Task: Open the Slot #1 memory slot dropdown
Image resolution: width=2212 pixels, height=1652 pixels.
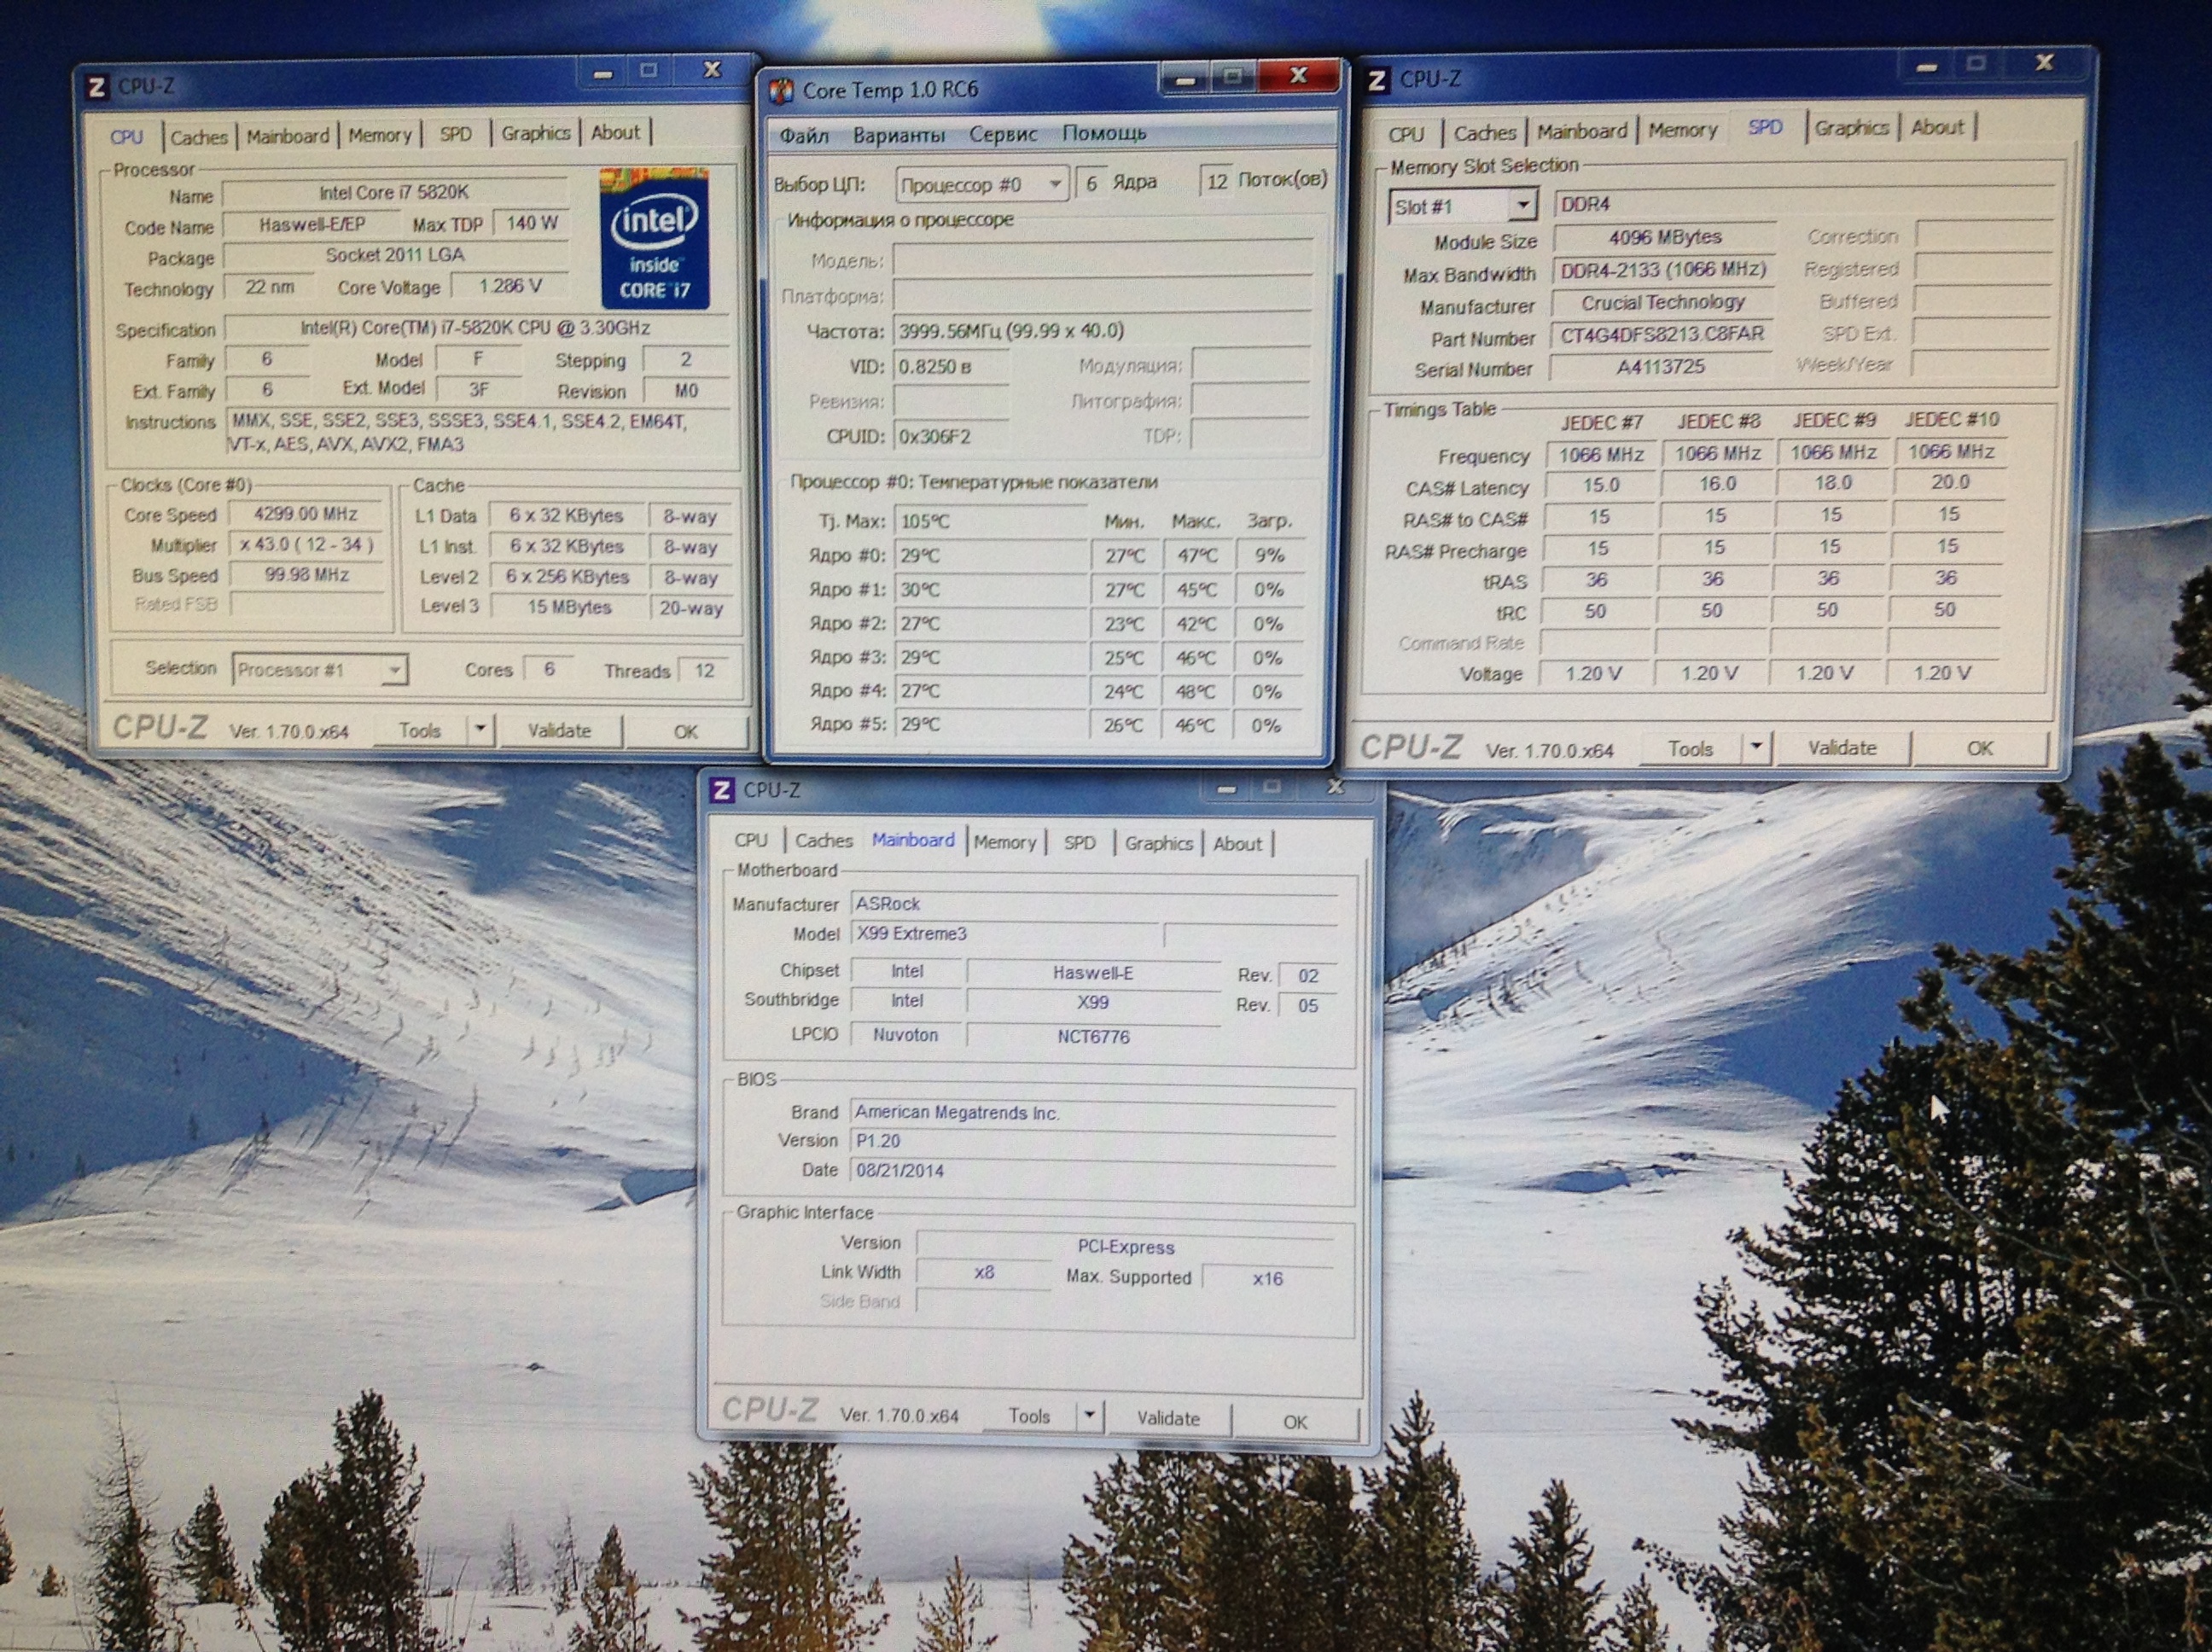Action: point(1522,206)
